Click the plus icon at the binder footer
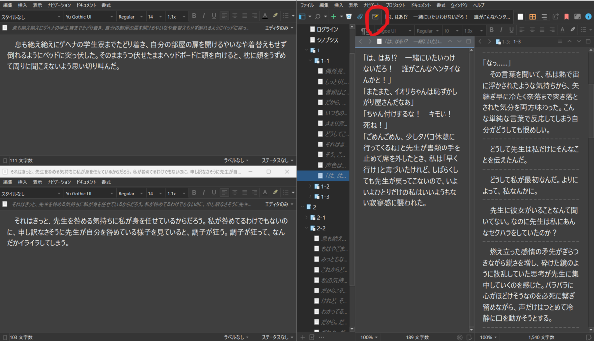 click(303, 337)
